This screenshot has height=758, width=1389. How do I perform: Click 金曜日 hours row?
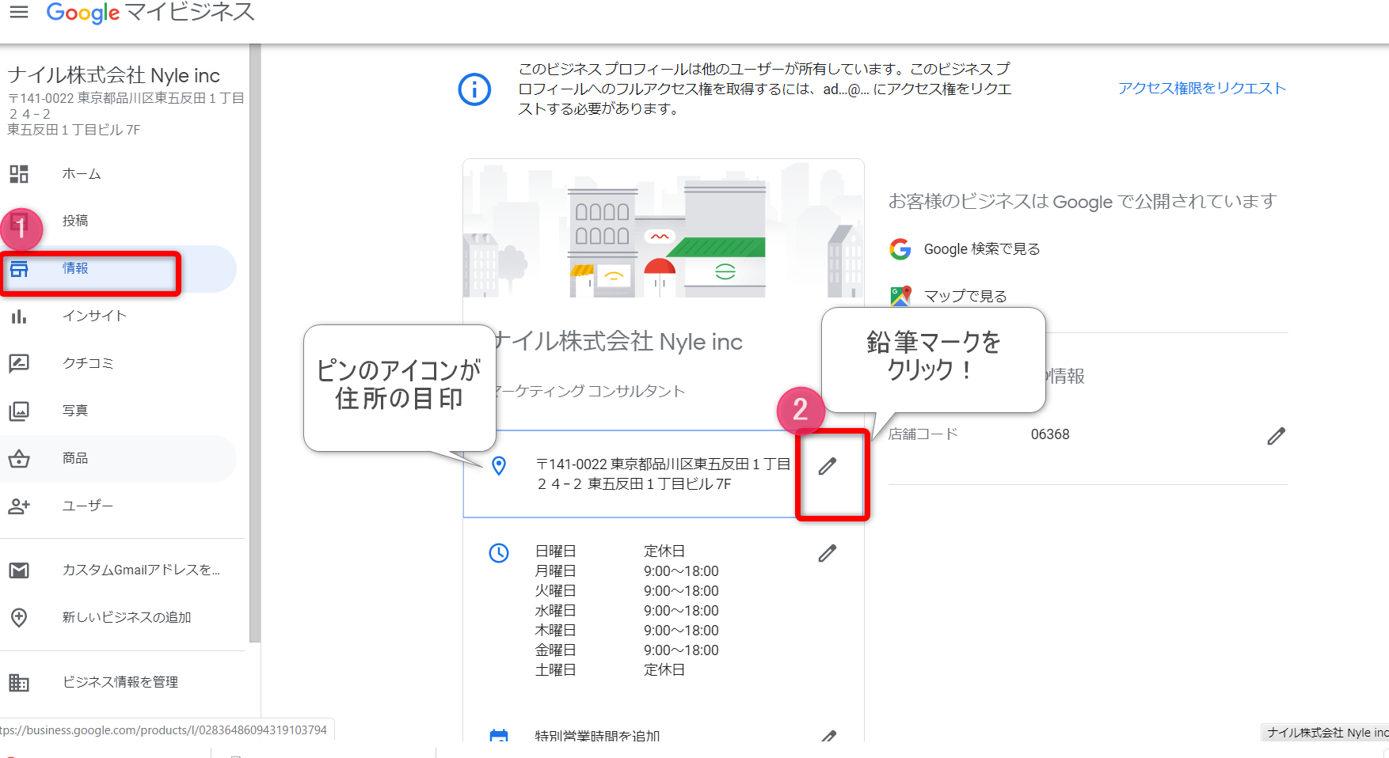(627, 650)
